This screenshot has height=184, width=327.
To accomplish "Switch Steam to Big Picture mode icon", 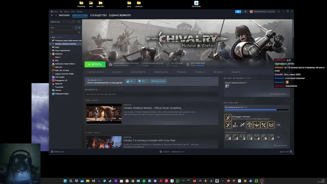I will point(279,11).
